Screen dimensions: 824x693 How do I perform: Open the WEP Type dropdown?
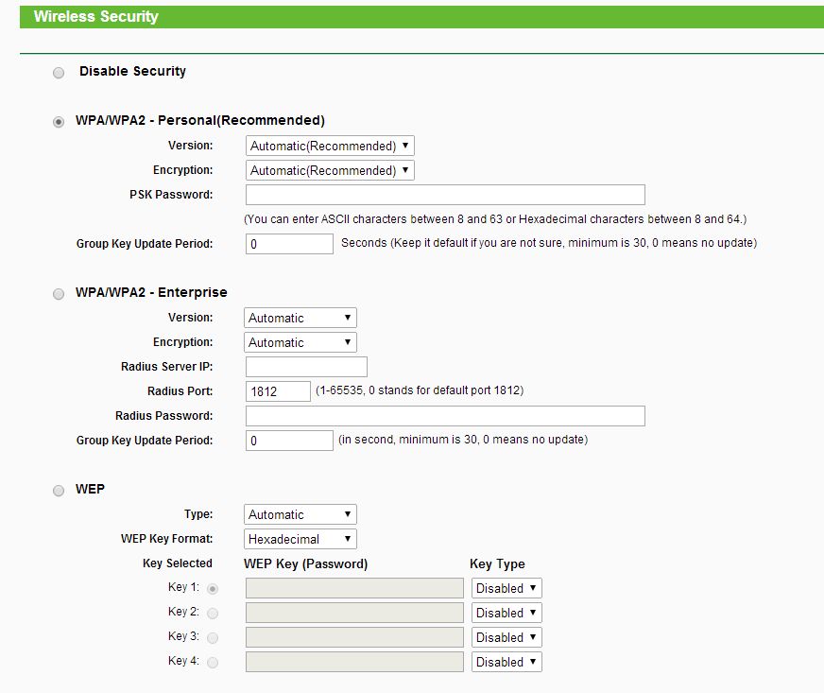coord(300,514)
